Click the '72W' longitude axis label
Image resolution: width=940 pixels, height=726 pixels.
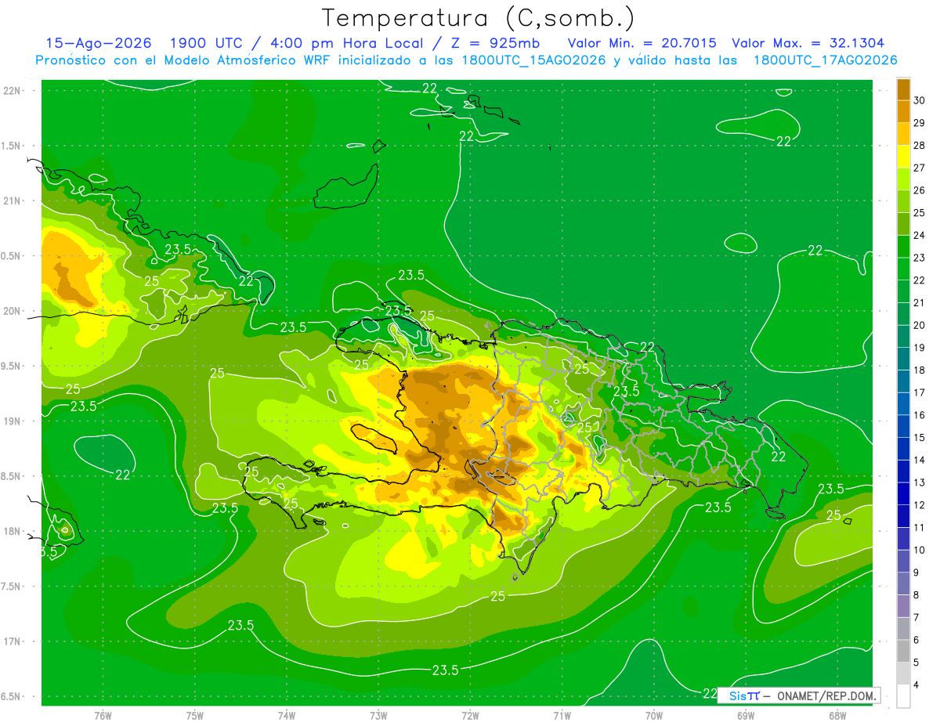click(x=470, y=716)
